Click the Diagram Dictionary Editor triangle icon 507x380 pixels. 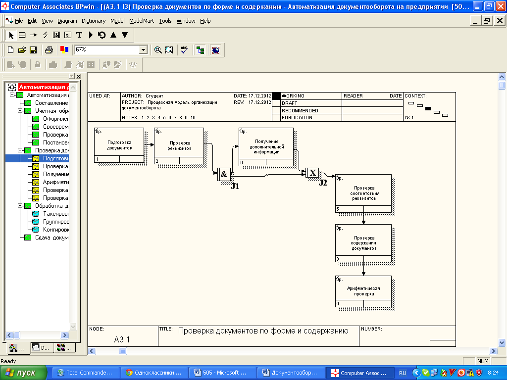point(91,35)
